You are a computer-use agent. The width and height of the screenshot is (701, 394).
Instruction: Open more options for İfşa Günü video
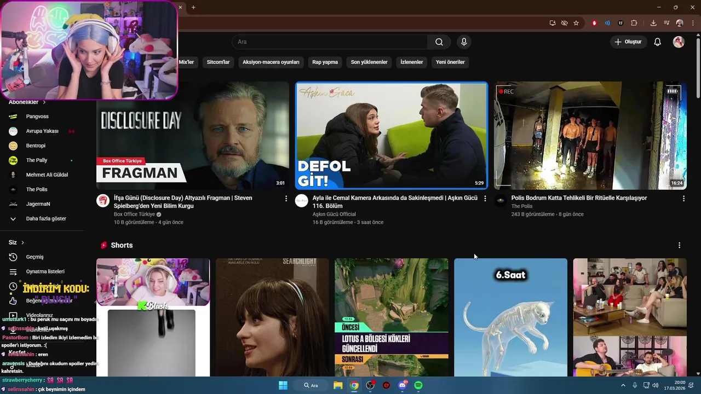[x=286, y=199]
